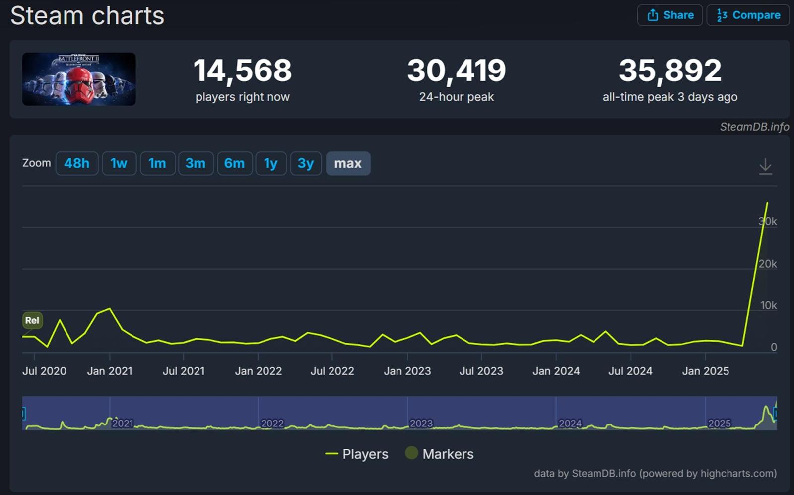Click the left navigator range handle
Screen dimensions: 794x495
point(23,413)
